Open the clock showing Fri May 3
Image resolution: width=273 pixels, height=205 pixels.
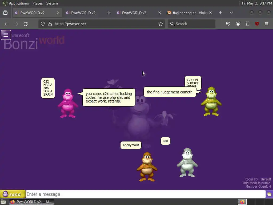(x=257, y=3)
